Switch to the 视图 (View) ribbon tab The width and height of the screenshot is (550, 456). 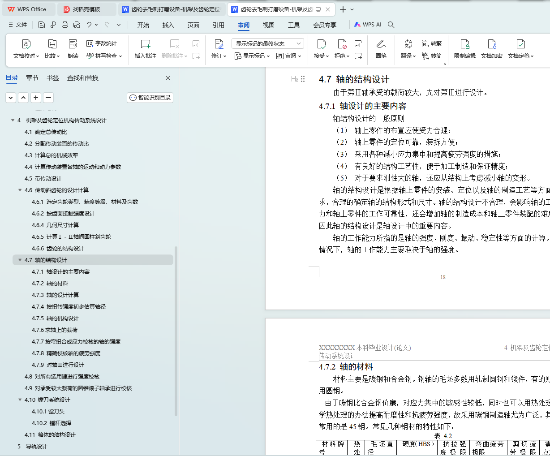[269, 25]
